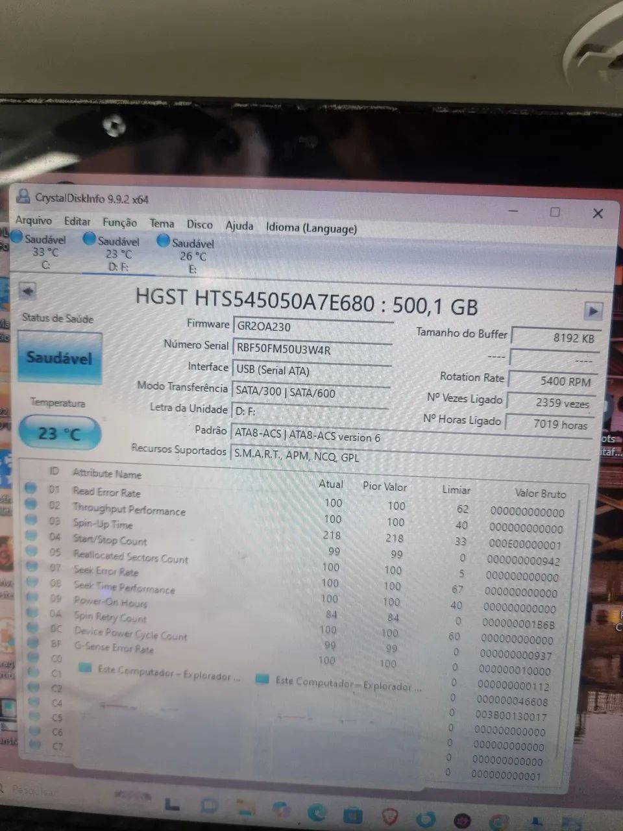Click the status dot for 04 Start/Stop Count
This screenshot has height=831, width=623.
31,535
